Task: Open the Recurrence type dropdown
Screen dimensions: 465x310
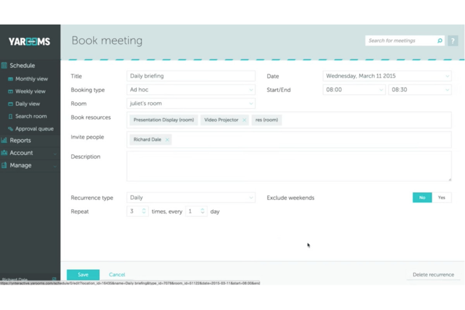Action: click(x=191, y=198)
